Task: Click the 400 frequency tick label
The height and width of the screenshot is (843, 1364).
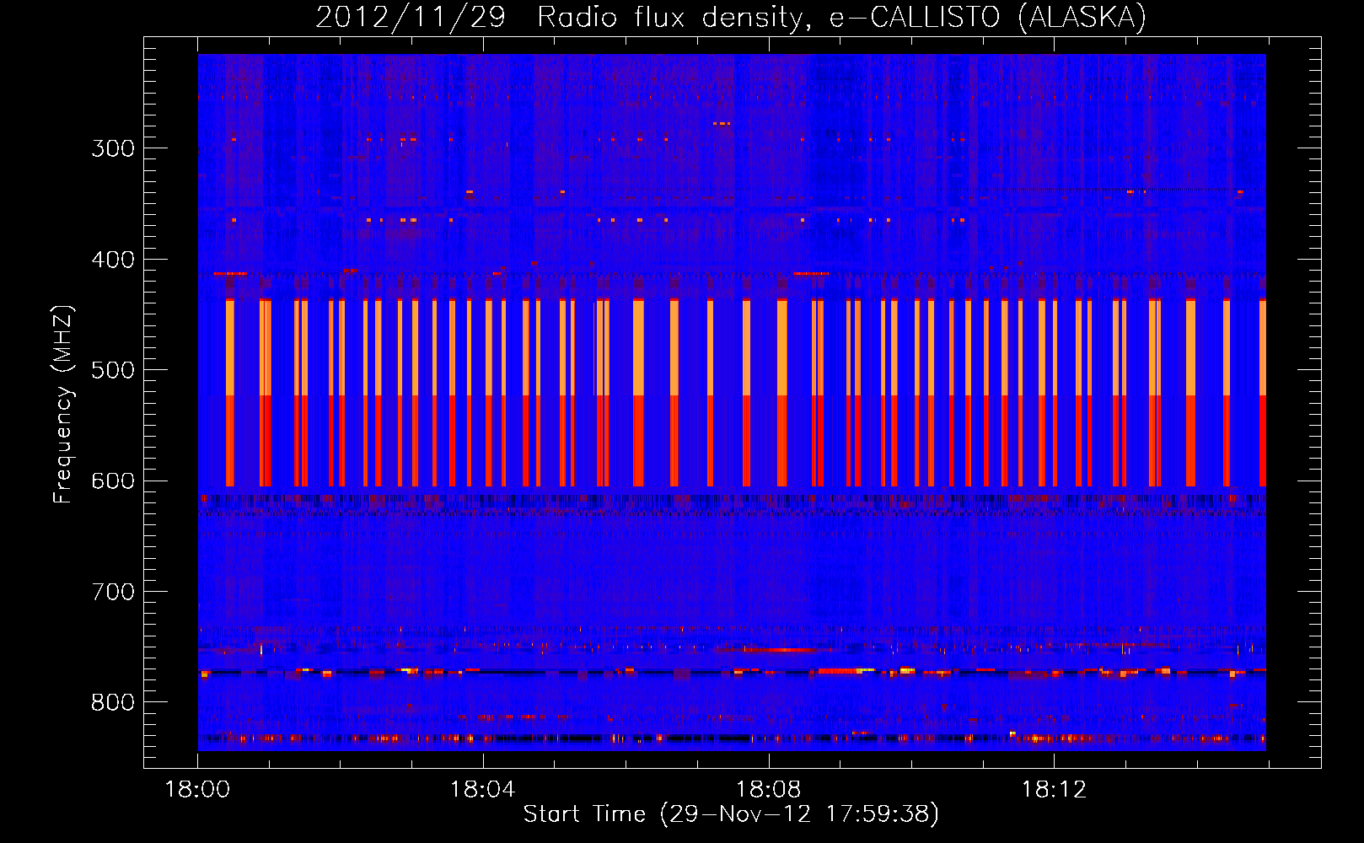Action: (x=113, y=260)
